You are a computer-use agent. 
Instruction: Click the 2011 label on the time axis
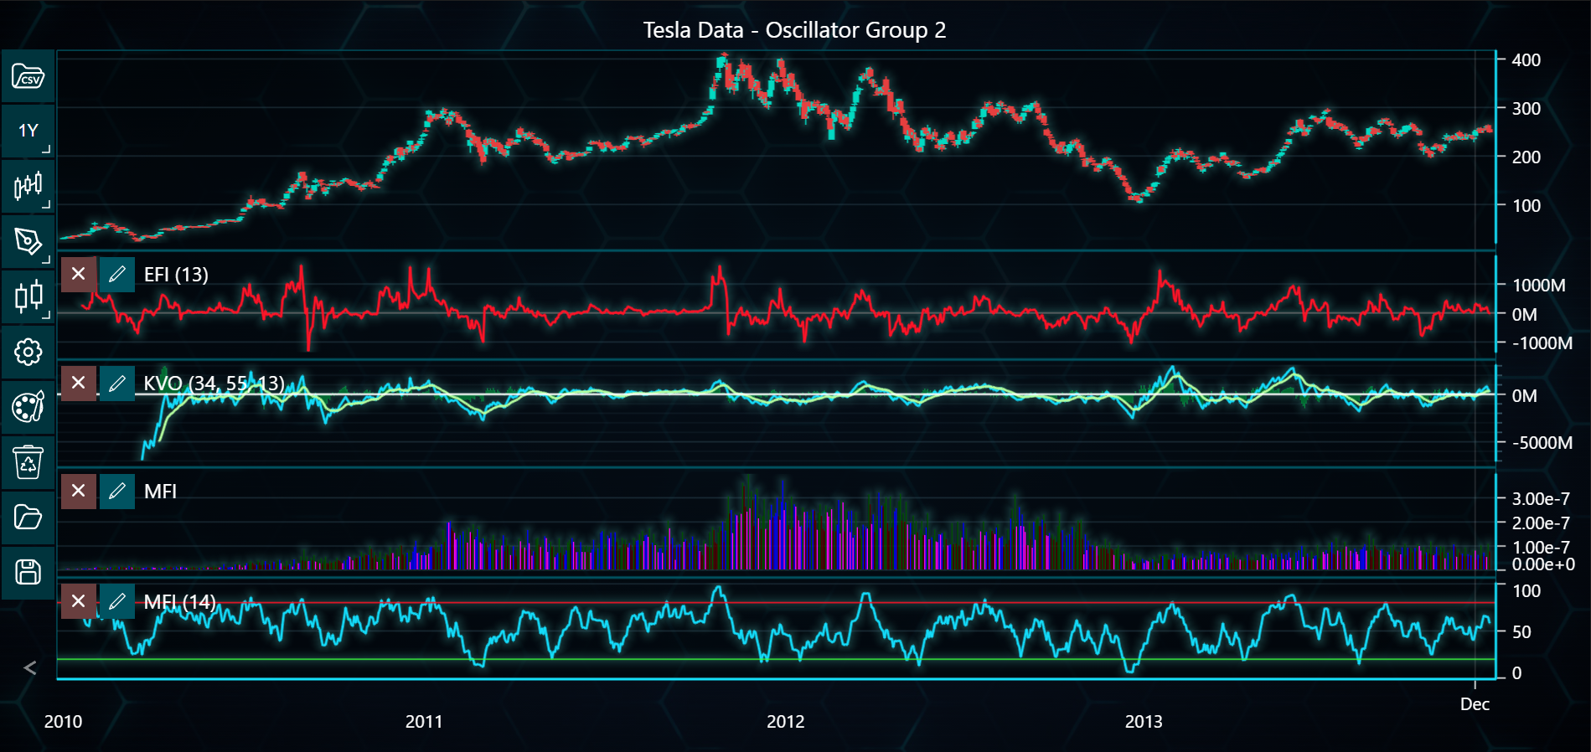(x=424, y=722)
